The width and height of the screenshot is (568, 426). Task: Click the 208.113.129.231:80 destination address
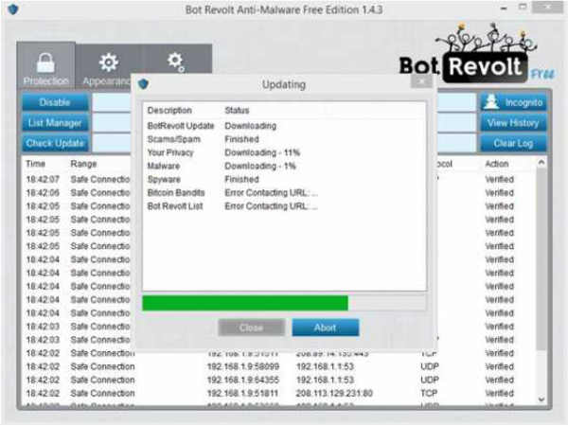pyautogui.click(x=334, y=394)
